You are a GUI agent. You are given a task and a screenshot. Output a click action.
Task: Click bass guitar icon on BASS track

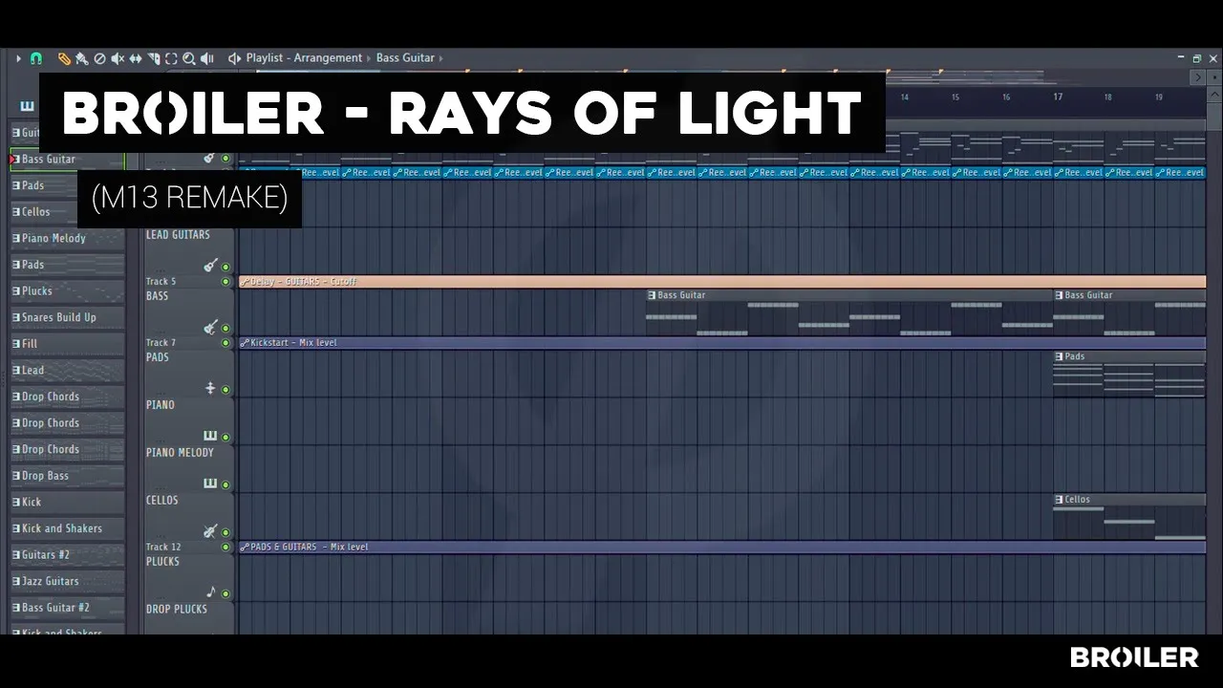[x=210, y=327]
